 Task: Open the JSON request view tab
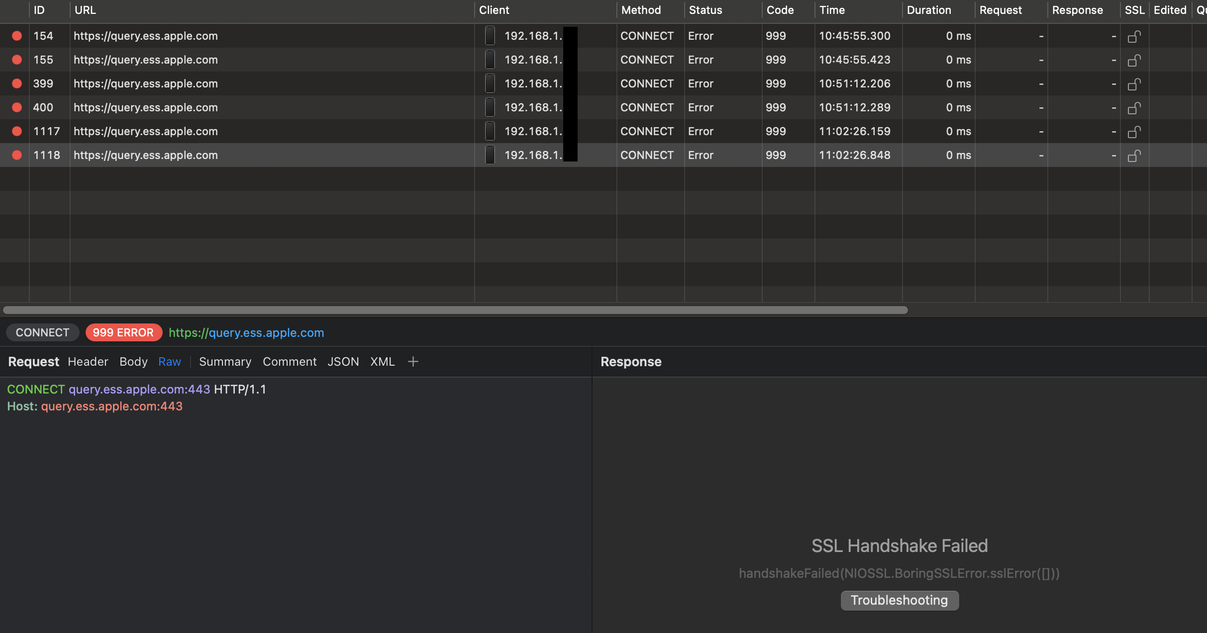tap(343, 362)
